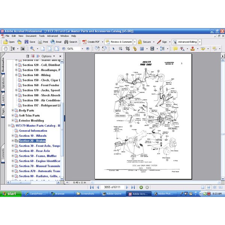225x225 pixels.
Task: Expand Section 10 - Wheels bookmark
Action: point(13,136)
